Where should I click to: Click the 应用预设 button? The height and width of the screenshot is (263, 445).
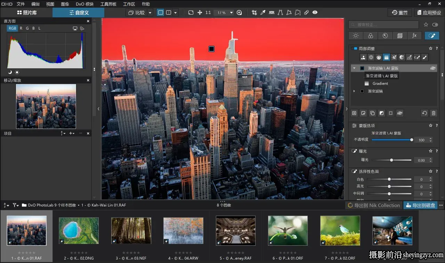pos(429,12)
